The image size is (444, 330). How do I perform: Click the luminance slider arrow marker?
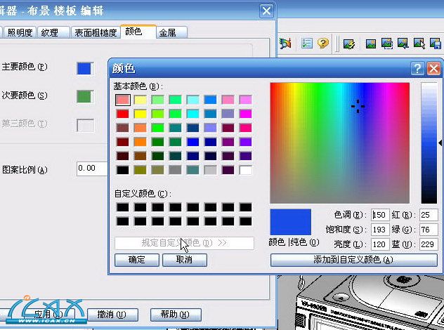click(440, 143)
